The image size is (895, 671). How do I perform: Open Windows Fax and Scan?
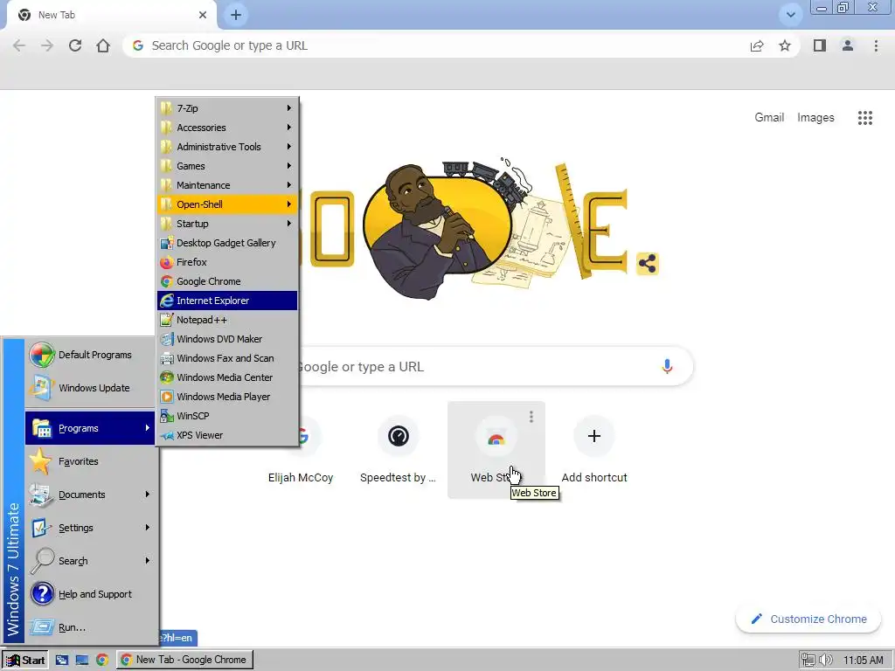227,358
